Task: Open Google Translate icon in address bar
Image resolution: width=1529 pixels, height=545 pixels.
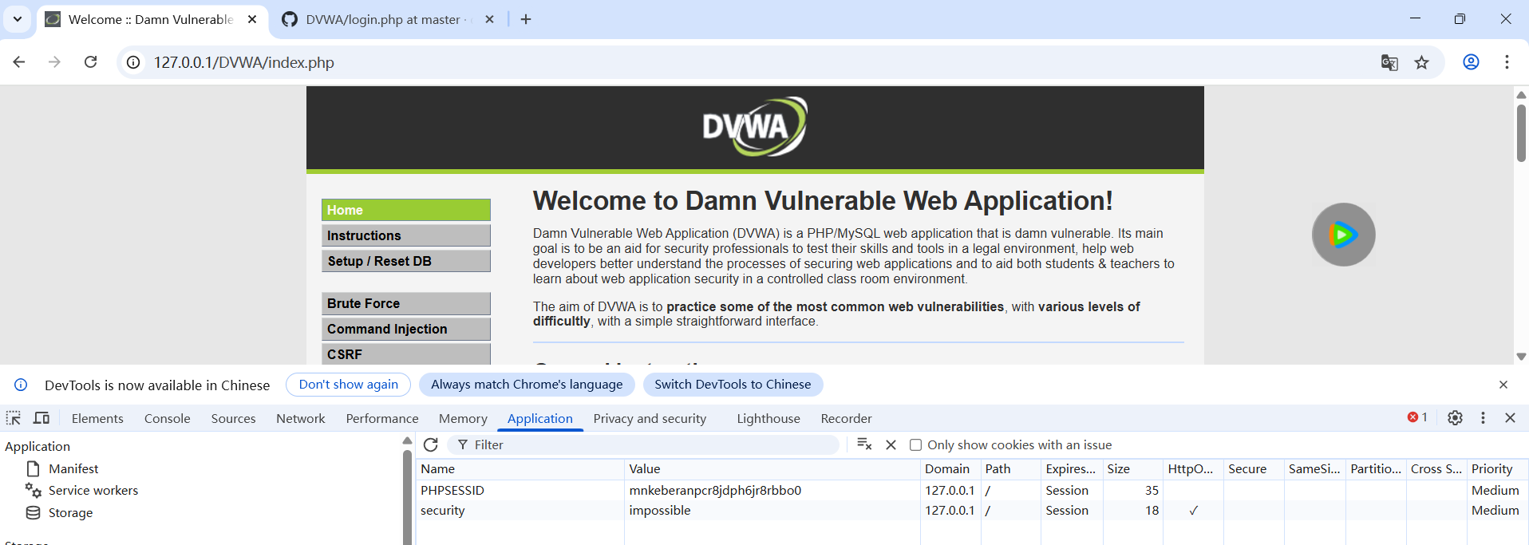Action: (1389, 62)
